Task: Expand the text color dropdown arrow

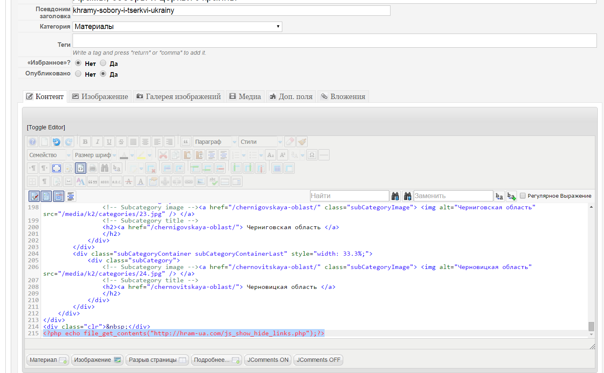Action: [132, 155]
